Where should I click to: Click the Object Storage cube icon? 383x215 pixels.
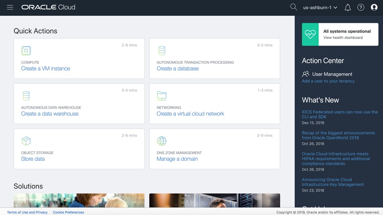point(26,141)
